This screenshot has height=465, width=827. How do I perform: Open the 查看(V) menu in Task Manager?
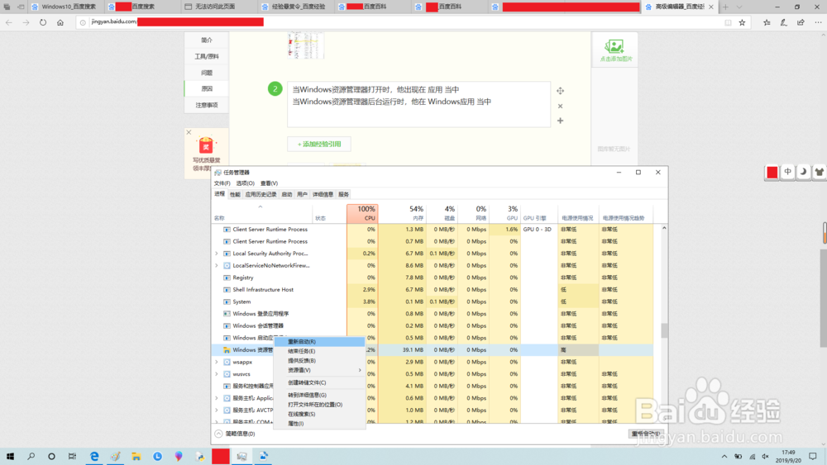point(269,183)
